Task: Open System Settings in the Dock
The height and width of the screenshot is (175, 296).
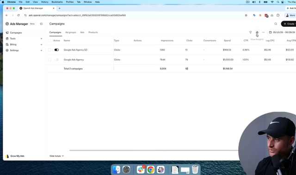Action: tap(126, 169)
